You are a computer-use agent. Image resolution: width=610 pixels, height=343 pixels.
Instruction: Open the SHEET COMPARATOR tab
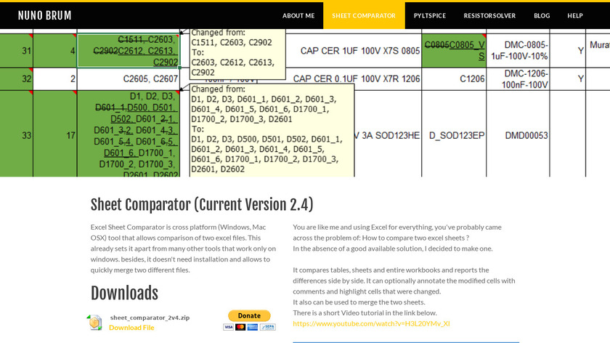(x=364, y=15)
